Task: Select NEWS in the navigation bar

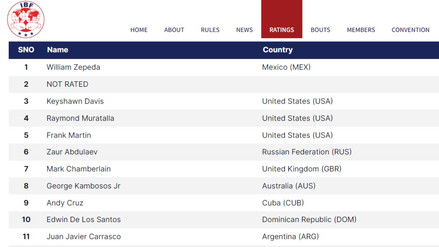Action: click(x=244, y=30)
